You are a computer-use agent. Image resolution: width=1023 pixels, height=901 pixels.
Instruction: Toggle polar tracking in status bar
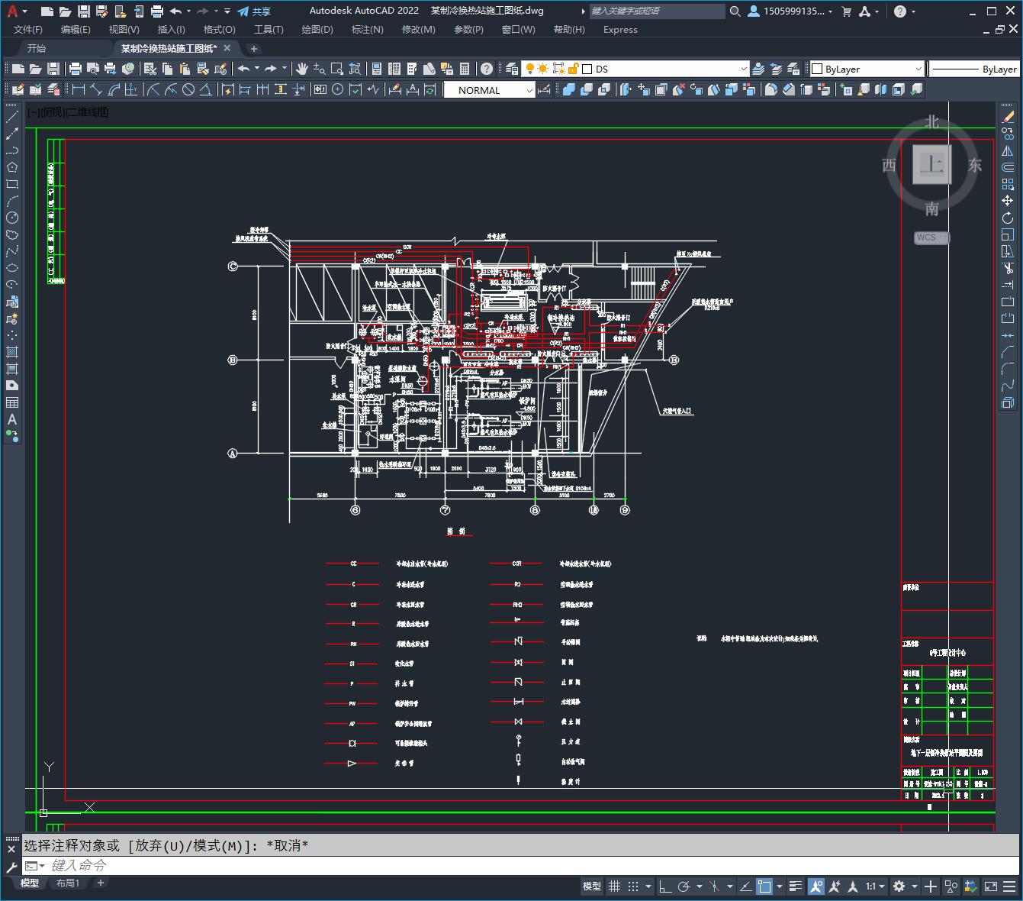coord(684,886)
